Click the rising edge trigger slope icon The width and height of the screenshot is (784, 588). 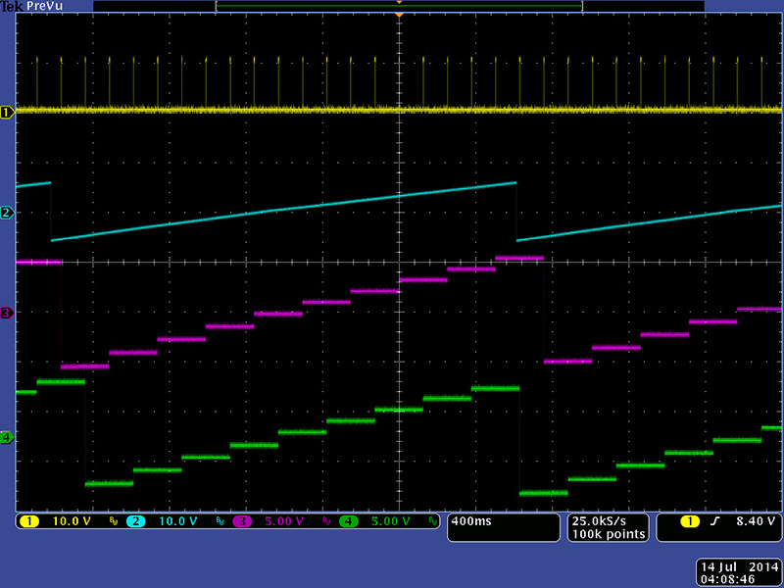click(714, 521)
